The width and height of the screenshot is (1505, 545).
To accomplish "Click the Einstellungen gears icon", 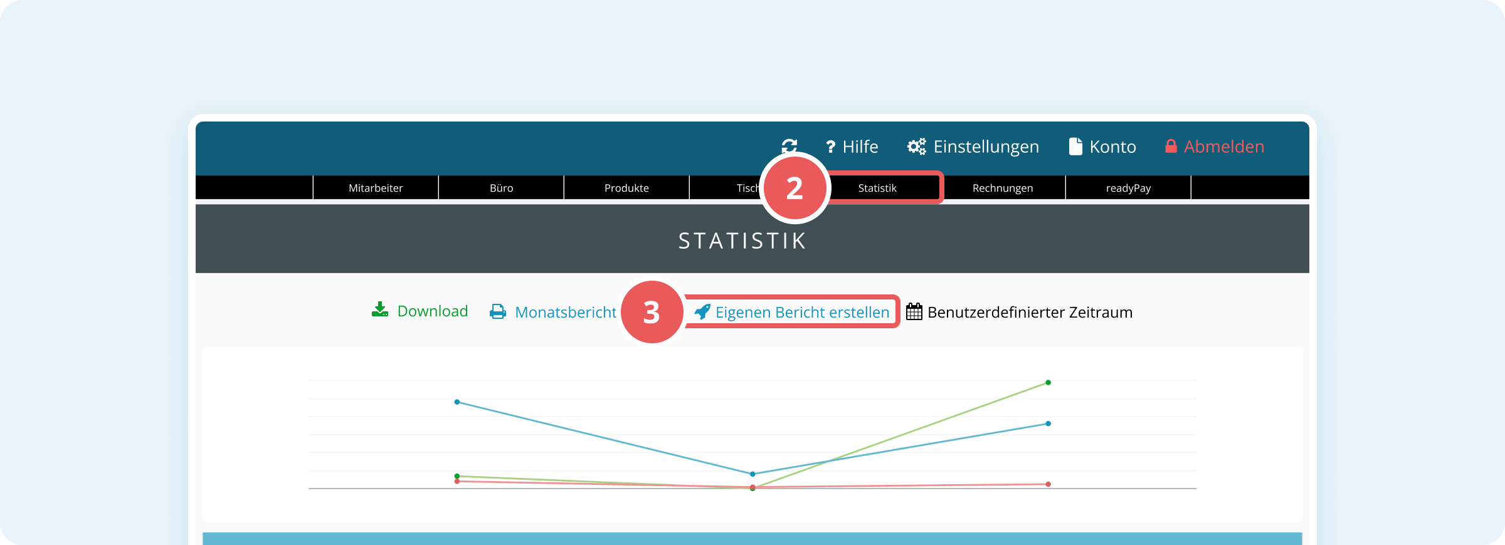I will click(917, 147).
